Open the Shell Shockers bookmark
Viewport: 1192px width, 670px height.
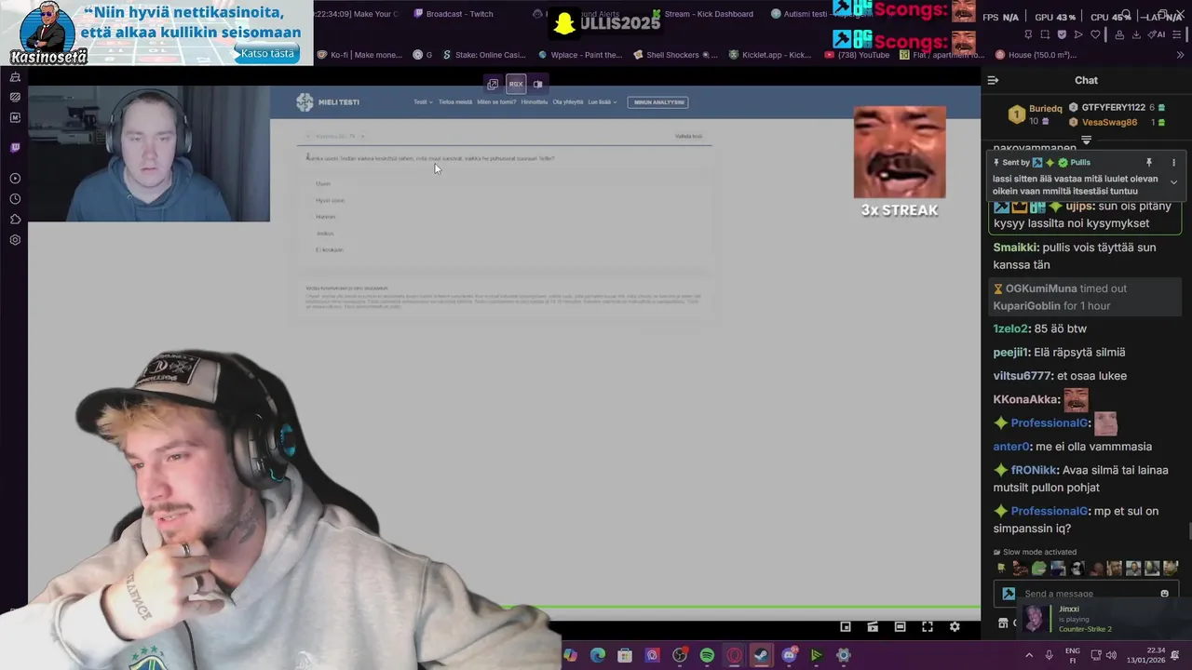[x=675, y=55]
